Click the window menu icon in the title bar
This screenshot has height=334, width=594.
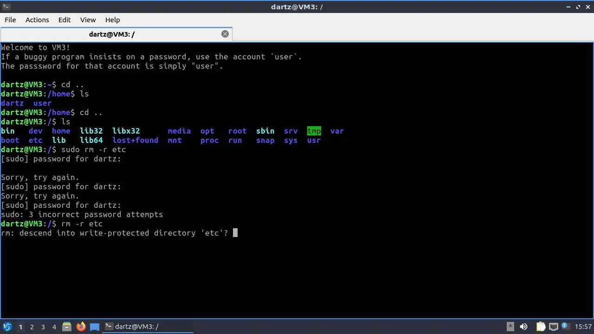[x=6, y=6]
